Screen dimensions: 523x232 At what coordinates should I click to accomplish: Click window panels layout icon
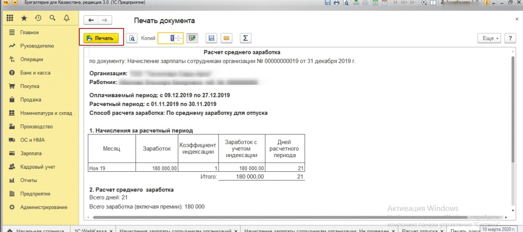coord(433,3)
